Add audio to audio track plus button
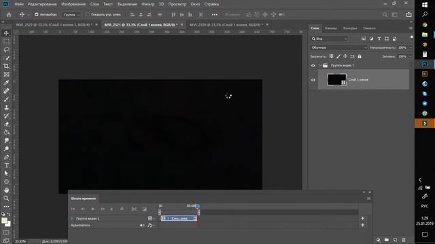This screenshot has width=435, height=244. [362, 226]
